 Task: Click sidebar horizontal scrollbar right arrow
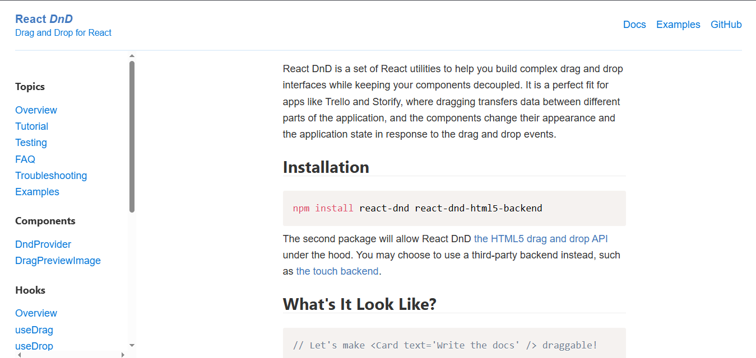click(123, 355)
